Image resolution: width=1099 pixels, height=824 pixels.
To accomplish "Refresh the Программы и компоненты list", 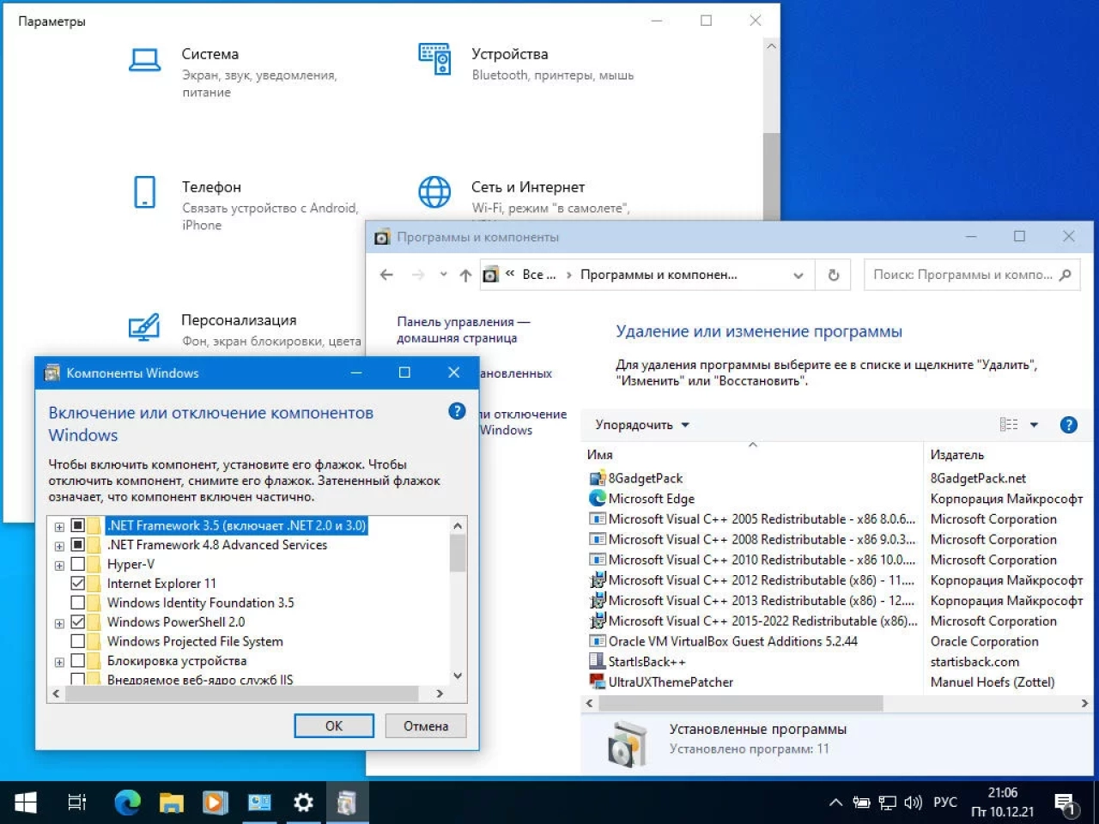I will tap(833, 275).
